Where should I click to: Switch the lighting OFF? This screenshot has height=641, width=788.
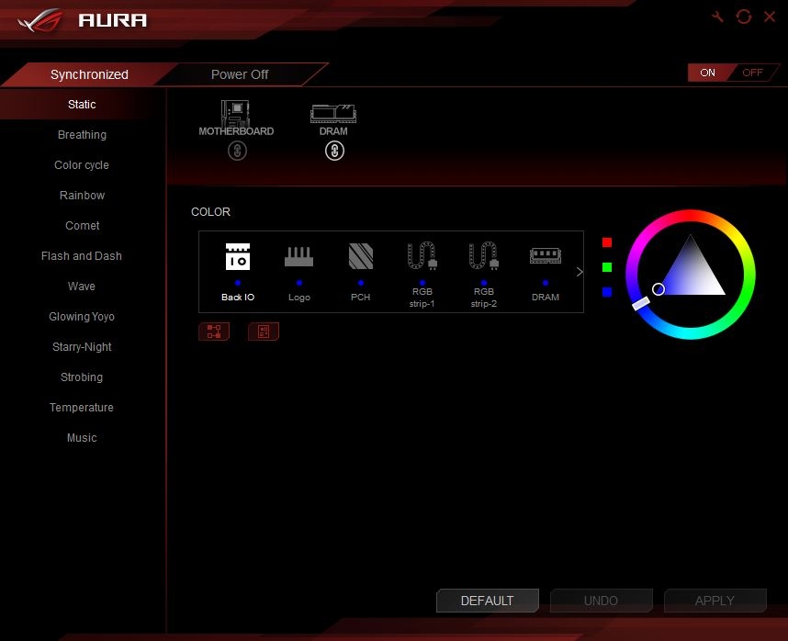coord(752,73)
